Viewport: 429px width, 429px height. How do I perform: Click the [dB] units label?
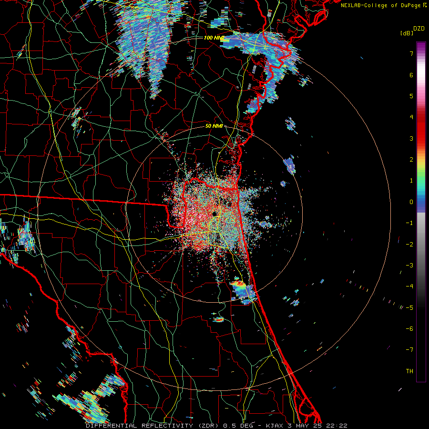point(407,33)
